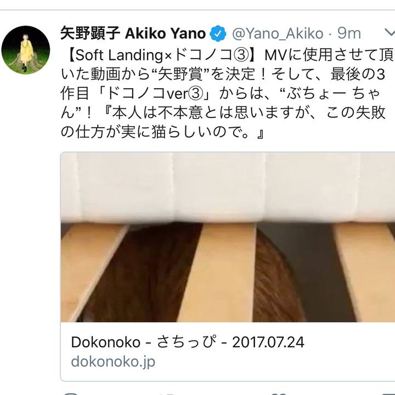
Task: Tap the retweet icon below the card
Action: [x=167, y=394]
